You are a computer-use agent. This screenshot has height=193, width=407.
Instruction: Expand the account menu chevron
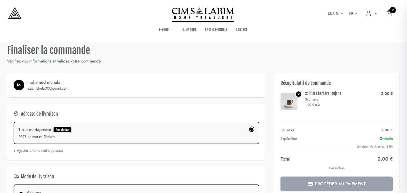[376, 13]
